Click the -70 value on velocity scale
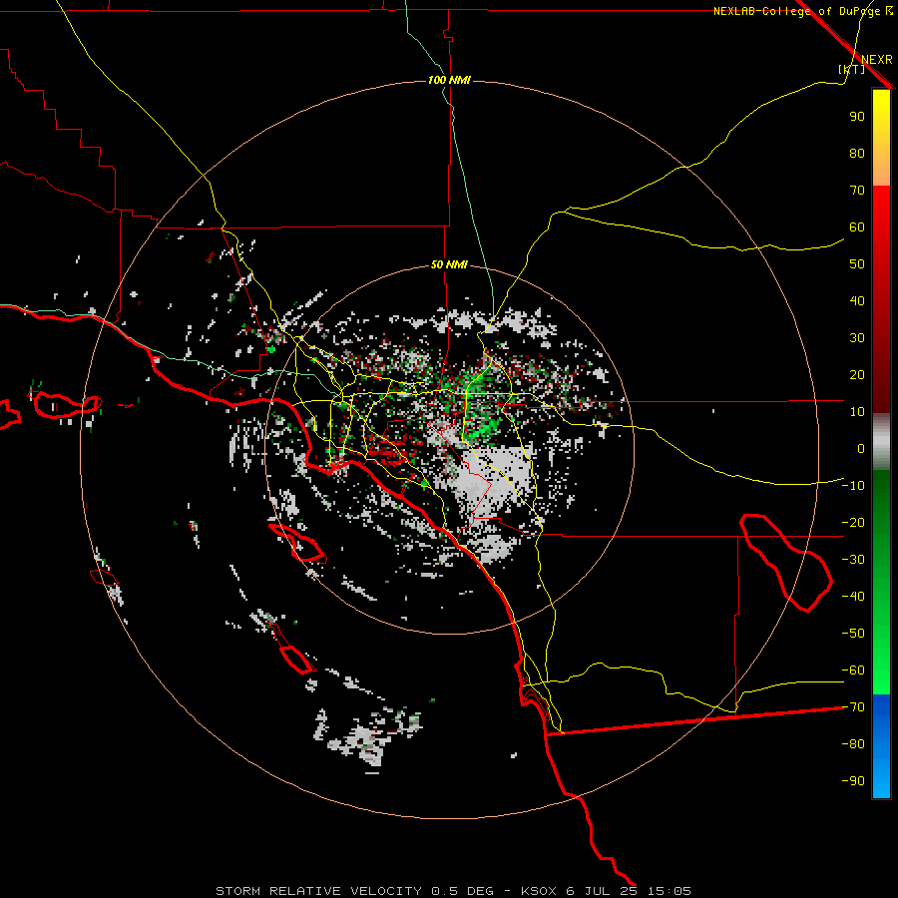The image size is (898, 898). click(853, 707)
